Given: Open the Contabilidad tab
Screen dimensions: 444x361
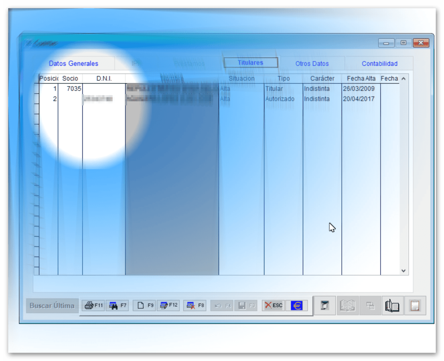Looking at the screenshot, I should (x=379, y=64).
